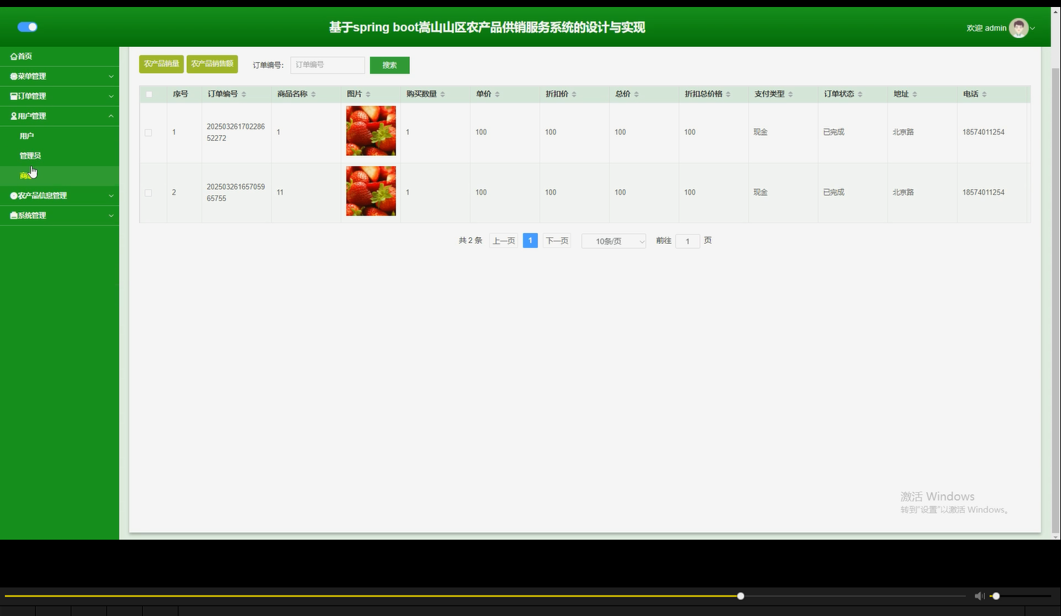The image size is (1061, 616).
Task: Collapse the 用户管理 chevron
Action: [x=111, y=116]
